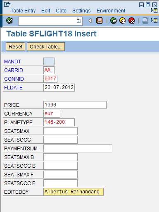Click the empty SEATSOCC F field
Screen dimensions: 159x212
60,183
